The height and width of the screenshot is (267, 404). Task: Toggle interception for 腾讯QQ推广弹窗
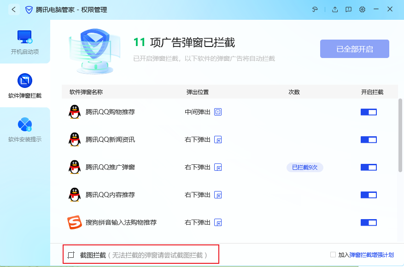pos(369,168)
